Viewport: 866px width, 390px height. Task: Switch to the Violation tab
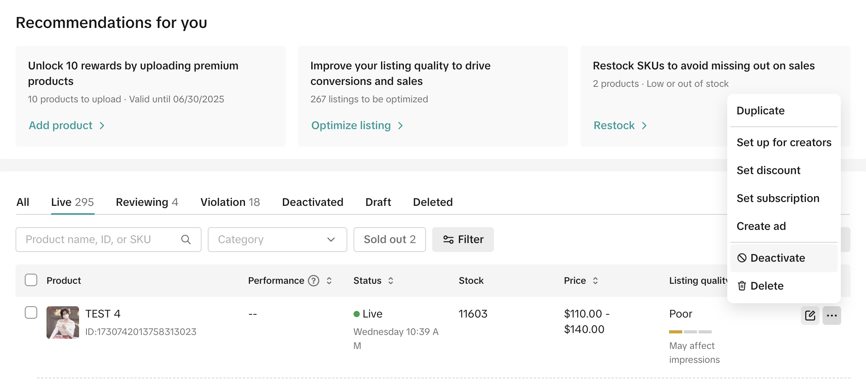(230, 202)
